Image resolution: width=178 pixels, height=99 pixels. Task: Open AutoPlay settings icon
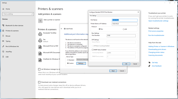click(3, 52)
